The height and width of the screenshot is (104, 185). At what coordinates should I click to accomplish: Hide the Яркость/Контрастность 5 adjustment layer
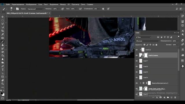(x=137, y=83)
